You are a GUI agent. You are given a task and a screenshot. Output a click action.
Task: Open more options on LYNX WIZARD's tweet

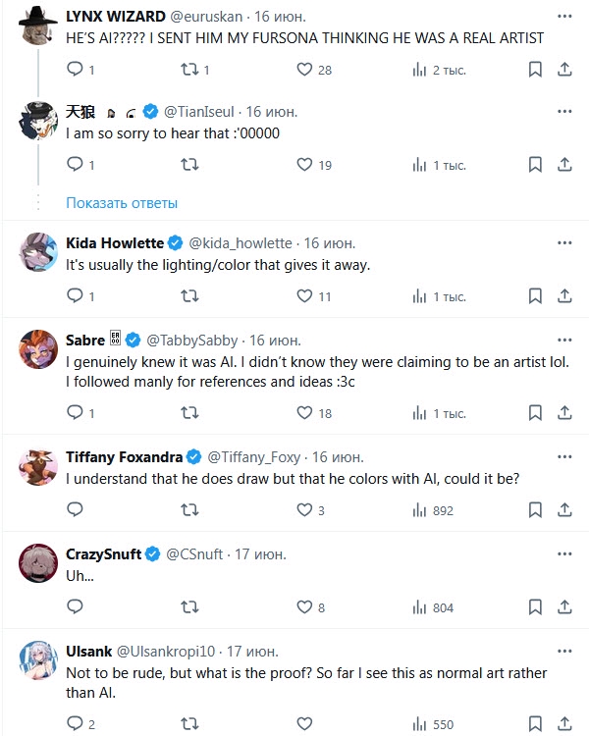click(564, 16)
